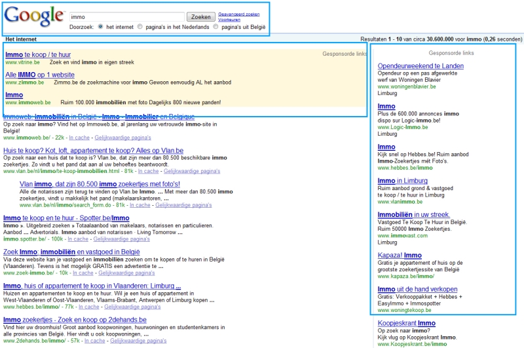Screen dimensions: 524x348
Task: Click the green URL www.kapaza.be/immo/
Action: point(405,276)
